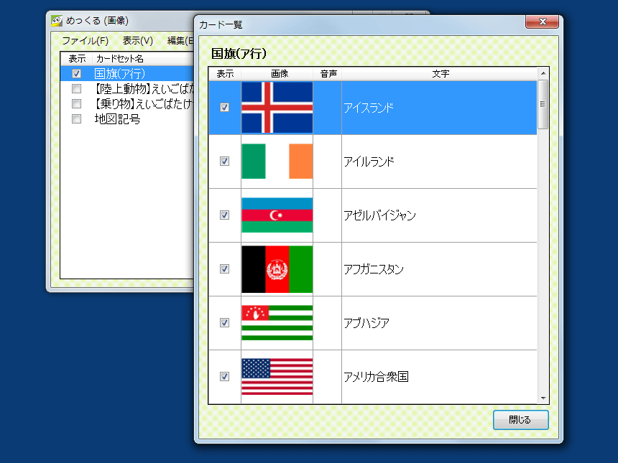Select the 国旗(ア行) card set row
This screenshot has width=618, height=463.
click(x=127, y=74)
